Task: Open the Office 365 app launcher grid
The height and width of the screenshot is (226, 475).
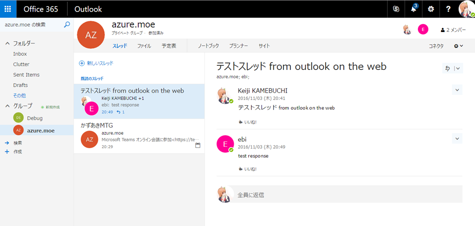Action: [x=8, y=9]
